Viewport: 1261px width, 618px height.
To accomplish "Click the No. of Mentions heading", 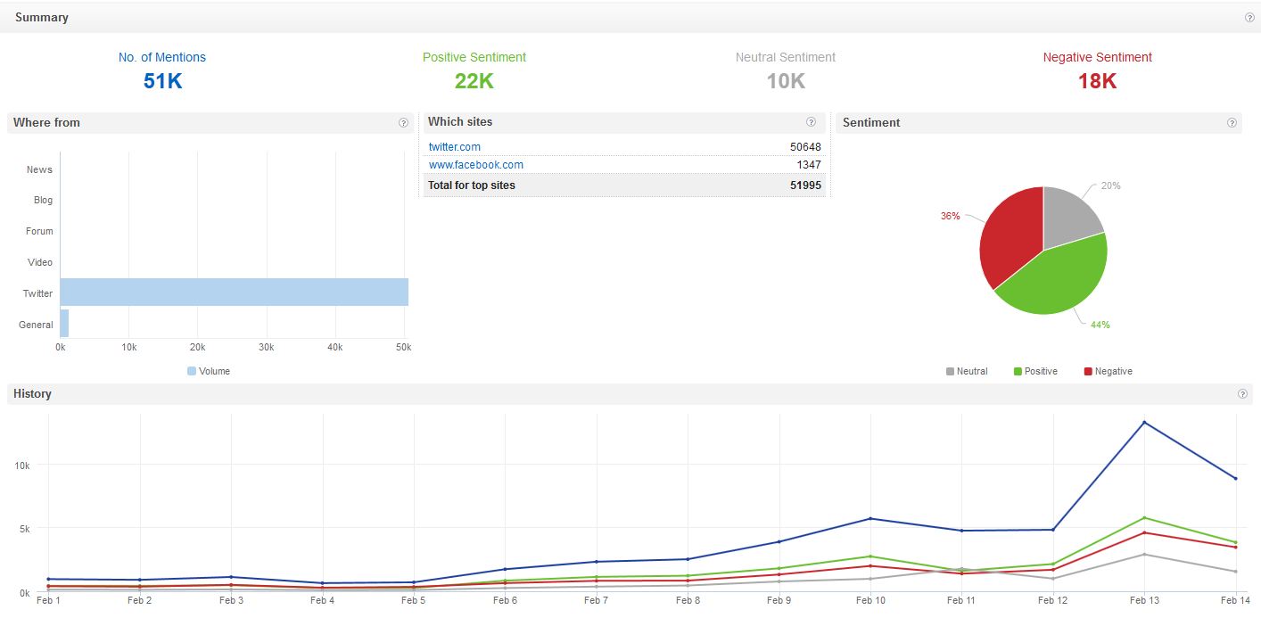I will point(162,57).
